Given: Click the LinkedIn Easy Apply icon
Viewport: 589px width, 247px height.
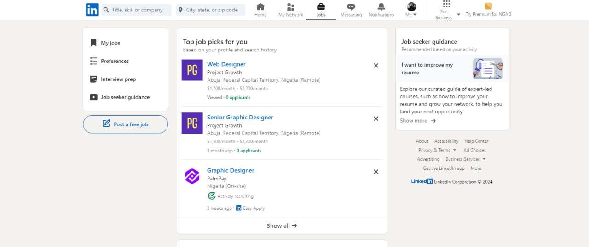Looking at the screenshot, I should click(x=238, y=208).
